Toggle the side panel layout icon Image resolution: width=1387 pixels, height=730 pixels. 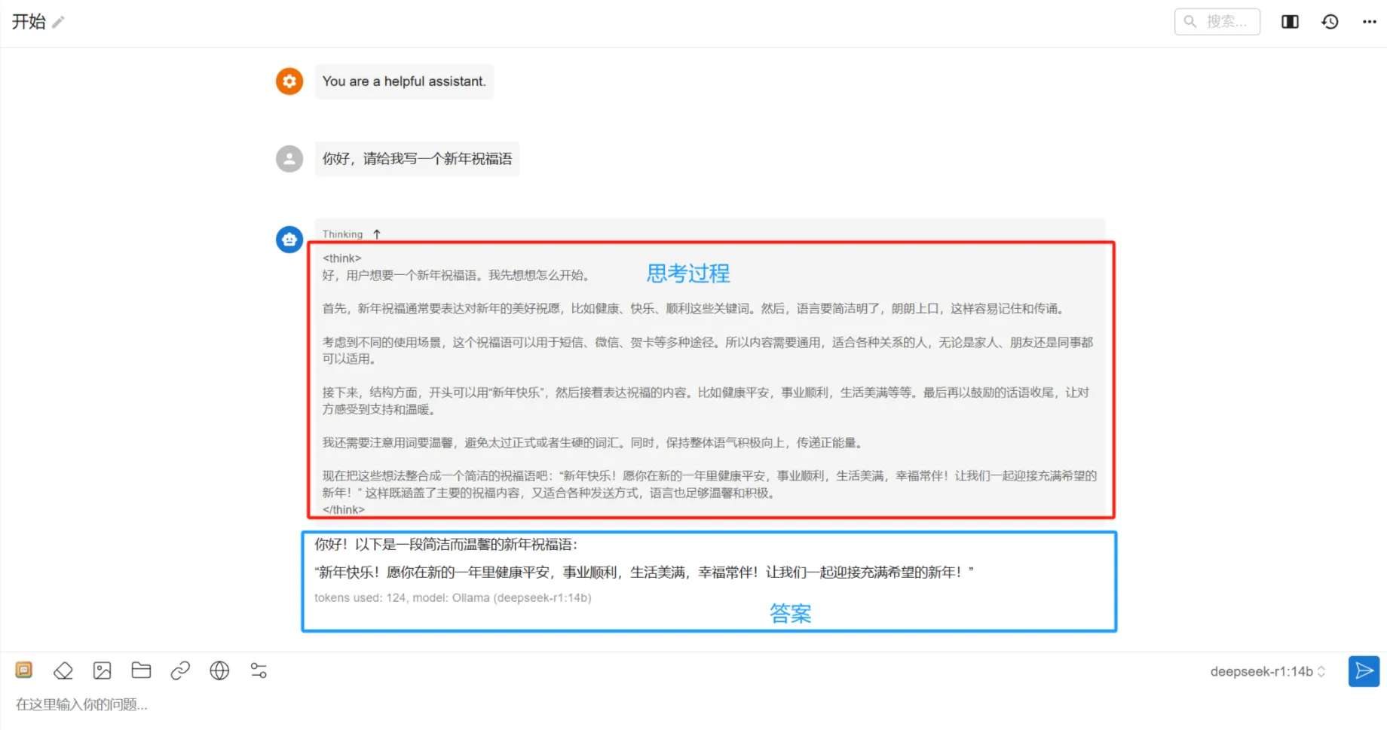(x=1290, y=22)
